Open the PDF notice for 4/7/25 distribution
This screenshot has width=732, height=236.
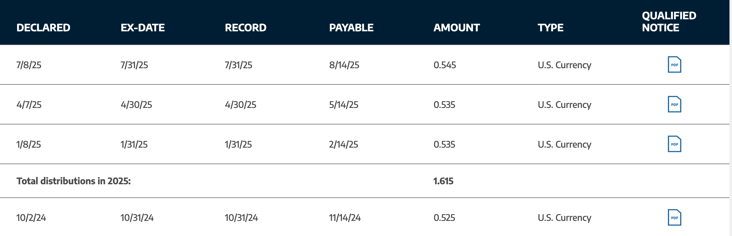click(x=674, y=104)
